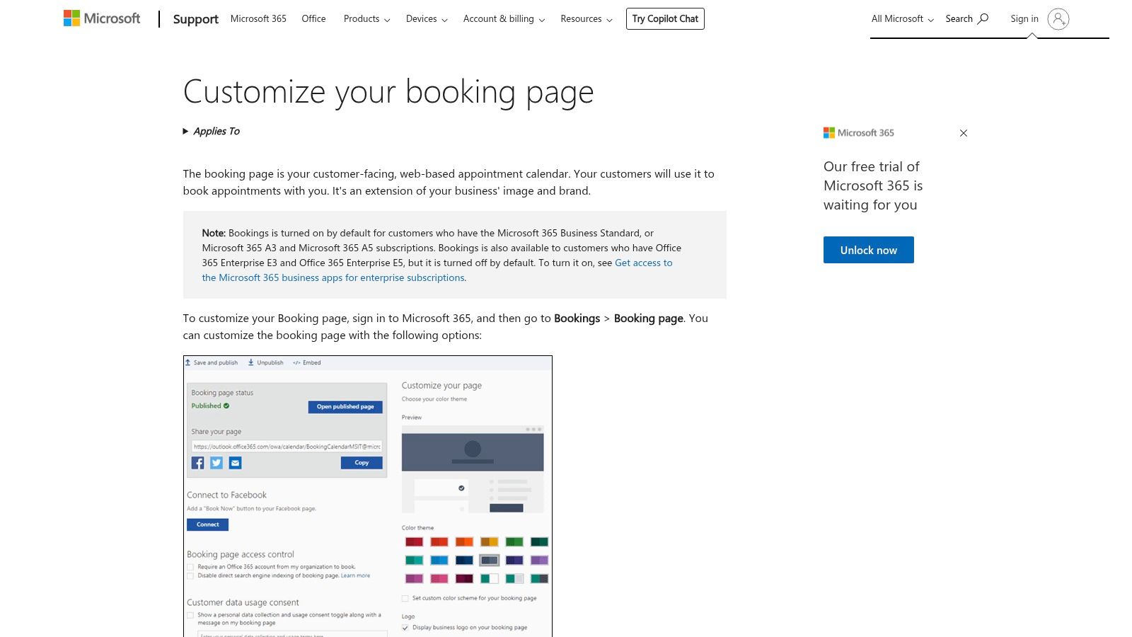The width and height of the screenshot is (1132, 637).
Task: Share the booking page via the Twitter icon
Action: pos(216,463)
